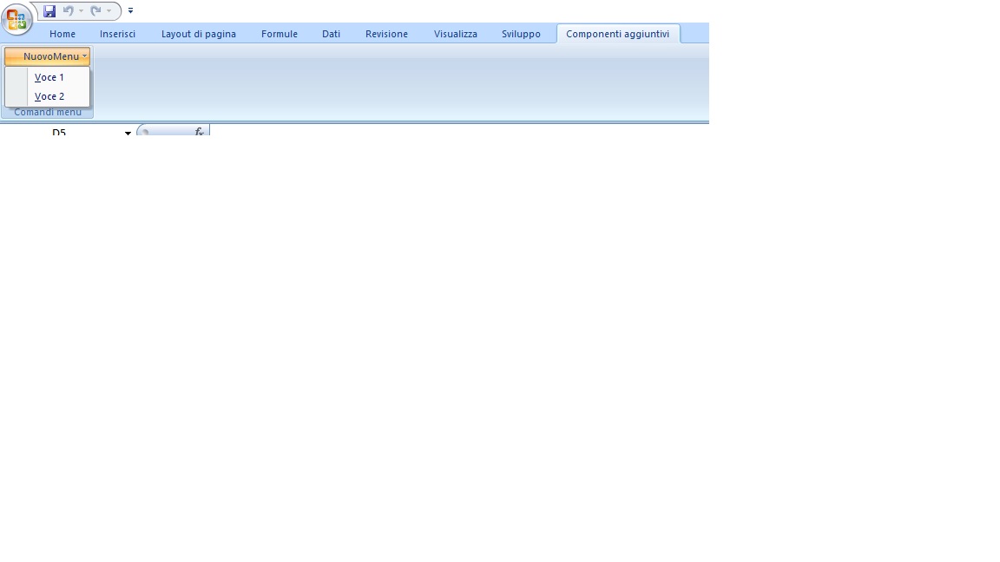Click the Componenti aggiuntivi tab
The width and height of the screenshot is (1000, 562).
(x=618, y=34)
